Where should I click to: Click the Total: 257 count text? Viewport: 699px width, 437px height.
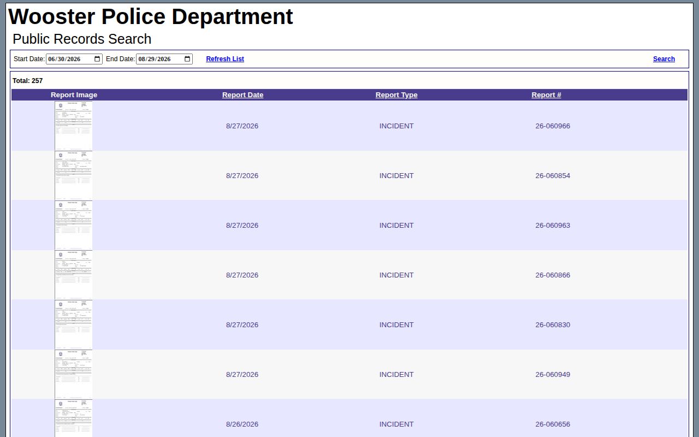click(x=28, y=81)
